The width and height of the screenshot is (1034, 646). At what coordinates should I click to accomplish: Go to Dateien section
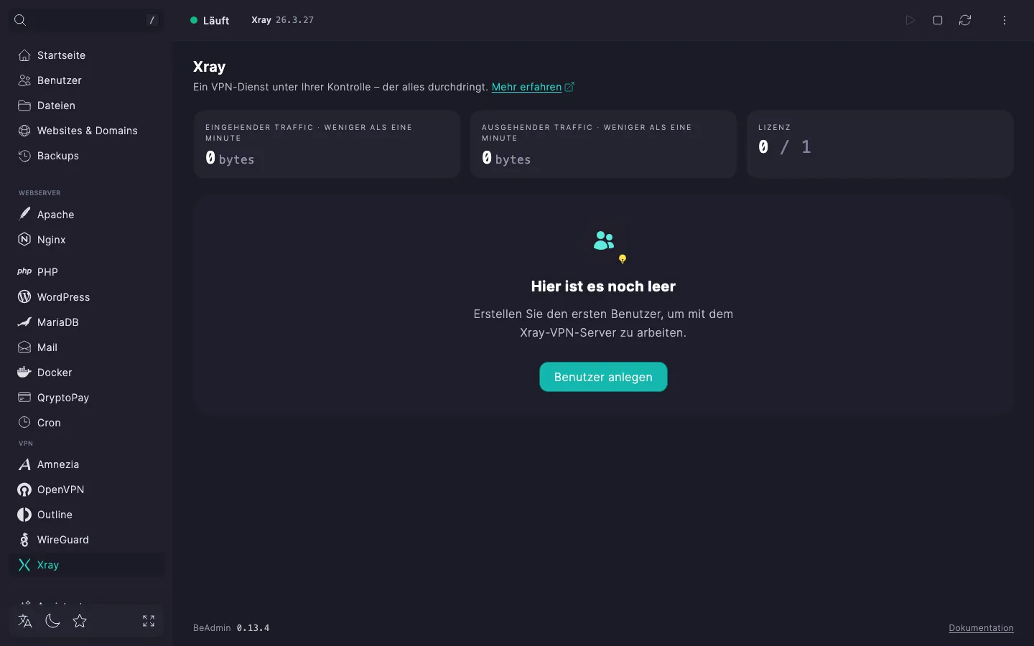(x=86, y=106)
